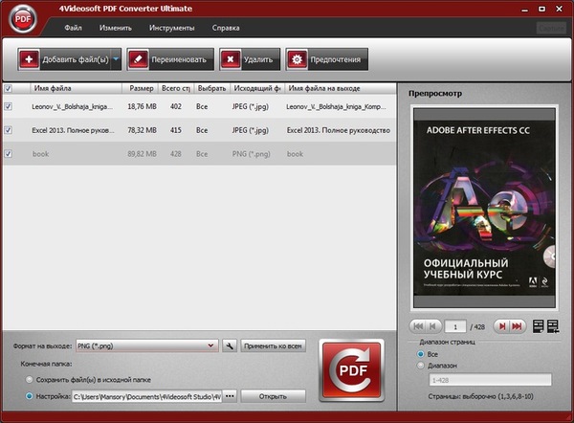Open Предпочтения (preferences) with gear icon
This screenshot has width=574, height=423.
click(x=325, y=58)
